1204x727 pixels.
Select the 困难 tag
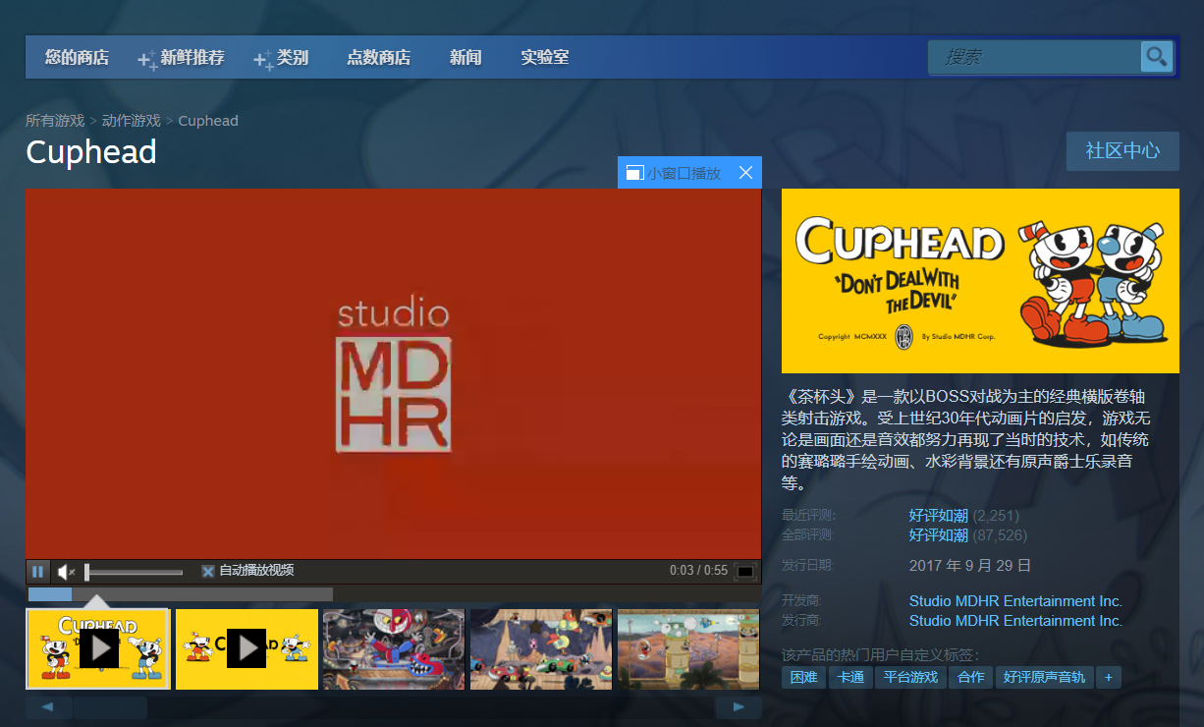(x=803, y=677)
